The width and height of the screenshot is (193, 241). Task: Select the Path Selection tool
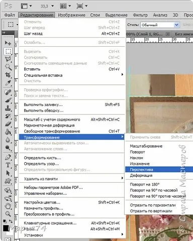8,173
